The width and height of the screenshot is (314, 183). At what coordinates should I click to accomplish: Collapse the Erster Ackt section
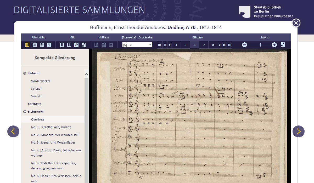coord(25,112)
